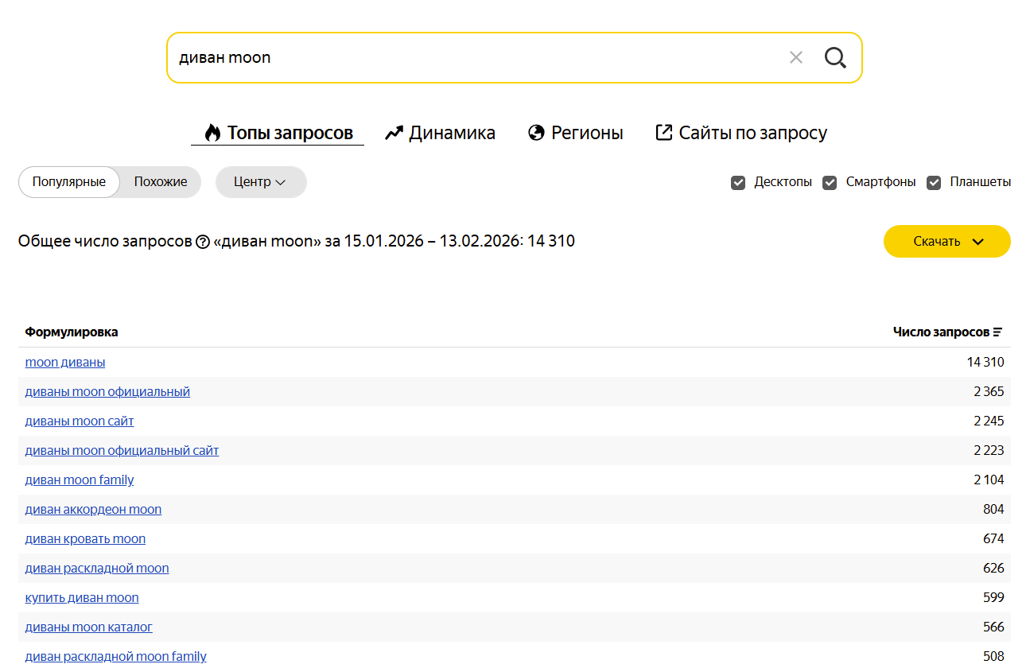Viewport: 1030px width, 668px height.
Task: Toggle the Смартфоны checkbox
Action: click(830, 183)
